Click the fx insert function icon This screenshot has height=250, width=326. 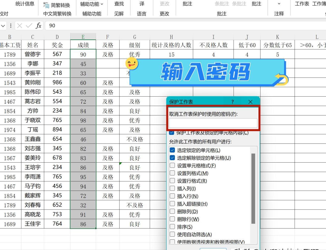(38, 25)
